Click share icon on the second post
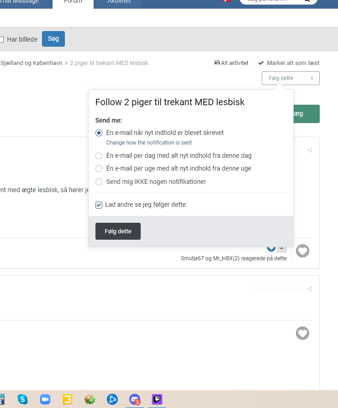338x408 pixels. point(310,289)
